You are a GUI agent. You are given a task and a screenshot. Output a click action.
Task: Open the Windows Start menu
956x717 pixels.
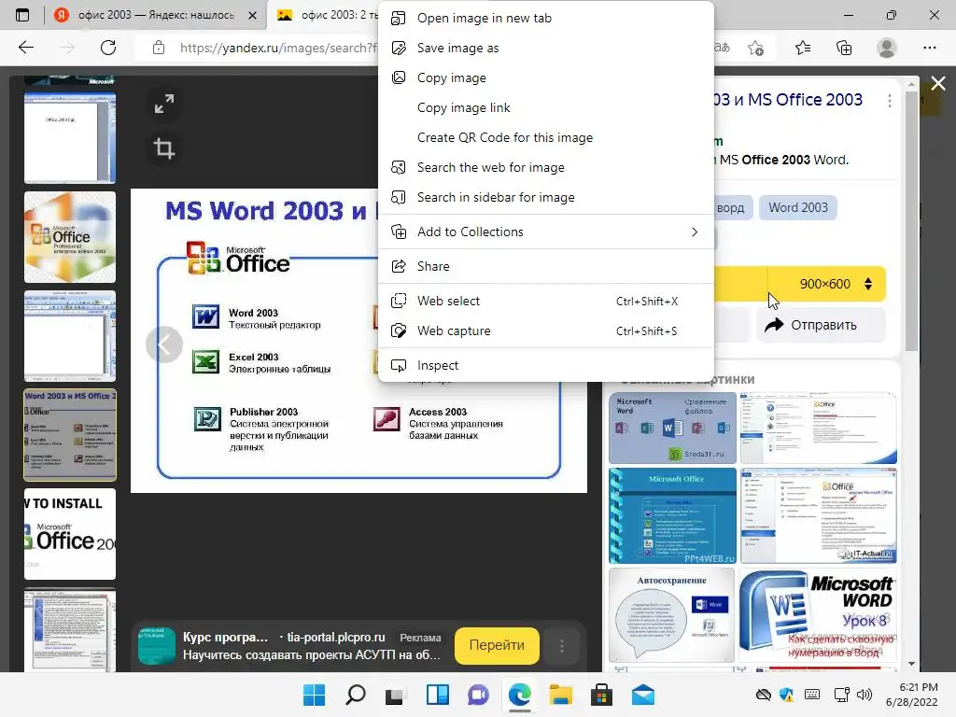pos(314,695)
